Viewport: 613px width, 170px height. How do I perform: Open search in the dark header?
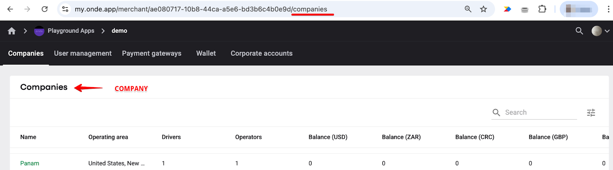point(579,31)
